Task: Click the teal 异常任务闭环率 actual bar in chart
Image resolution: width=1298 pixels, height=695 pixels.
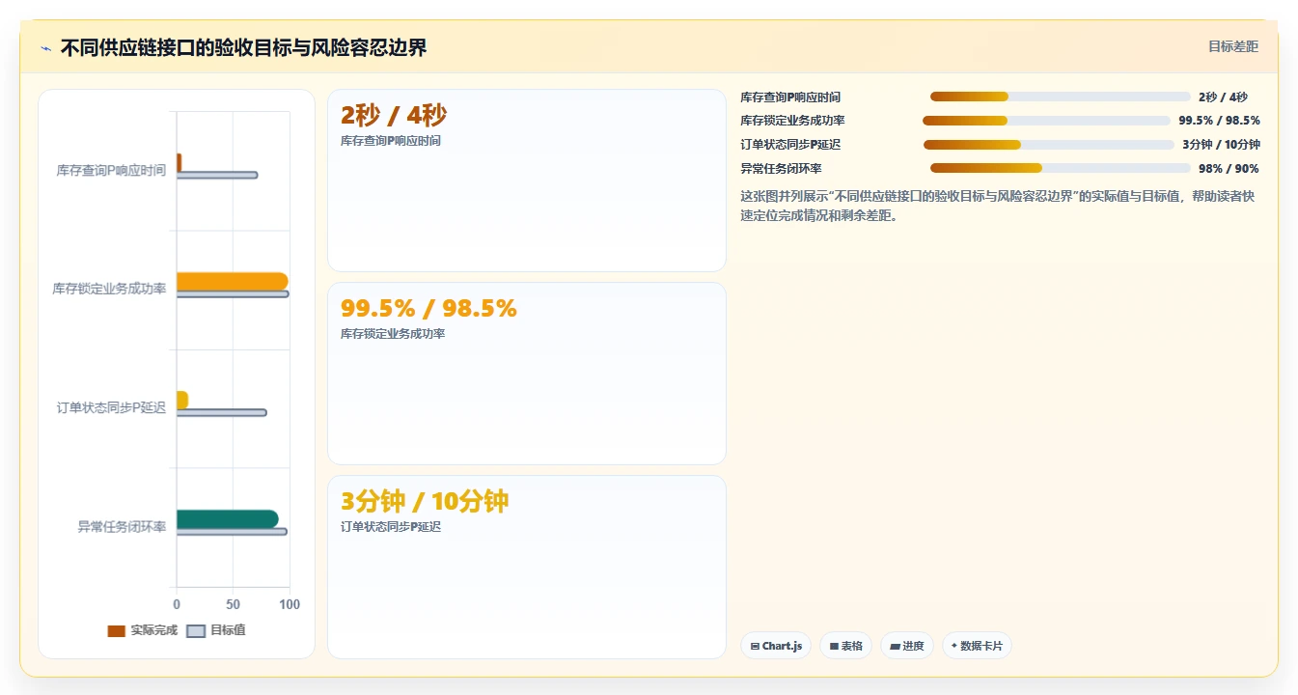Action: [227, 519]
